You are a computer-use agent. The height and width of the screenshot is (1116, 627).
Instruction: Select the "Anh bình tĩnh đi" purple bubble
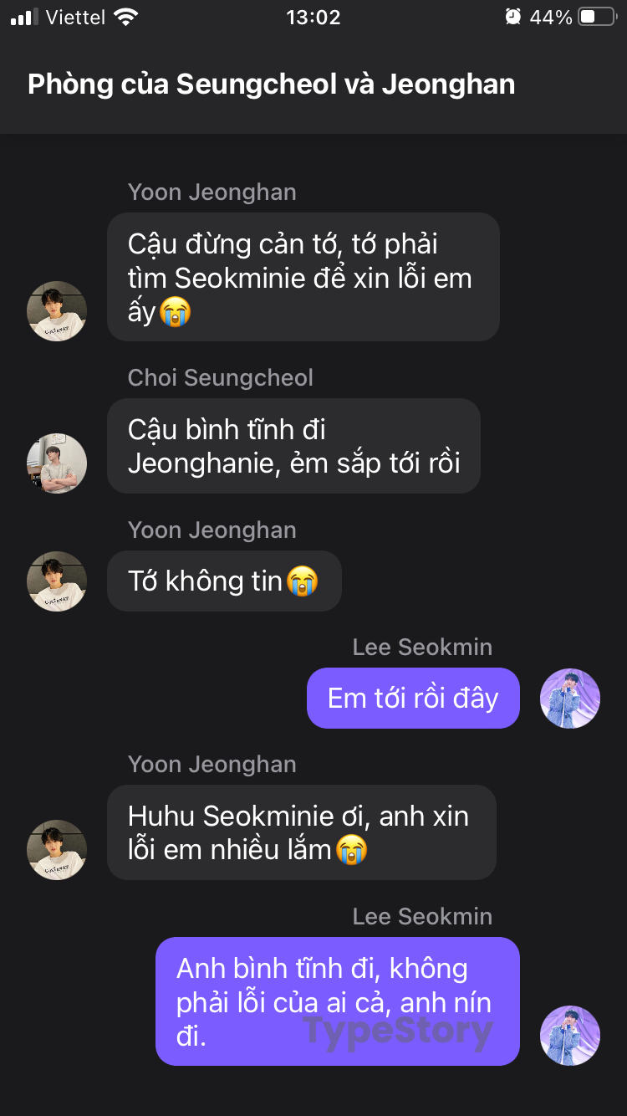pos(337,1001)
